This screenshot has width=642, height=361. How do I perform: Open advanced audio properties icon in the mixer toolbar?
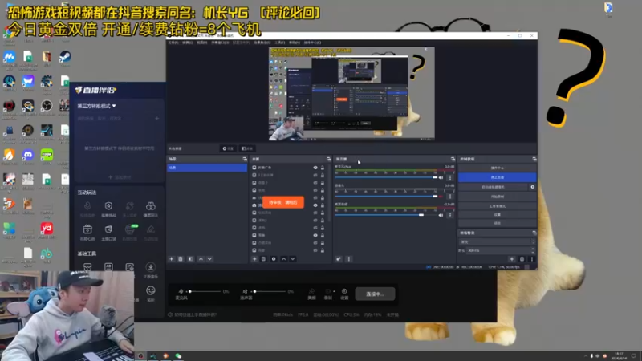coord(339,258)
